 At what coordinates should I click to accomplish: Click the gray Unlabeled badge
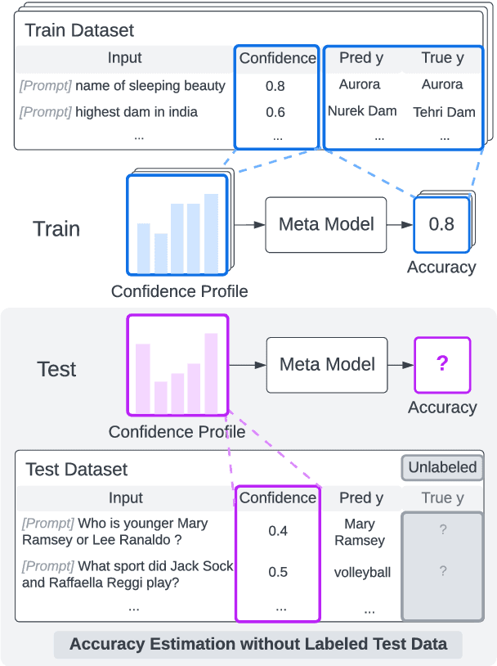click(x=442, y=468)
